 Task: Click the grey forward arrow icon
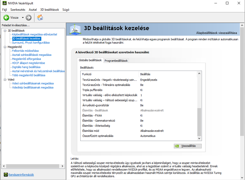[x=29, y=18]
